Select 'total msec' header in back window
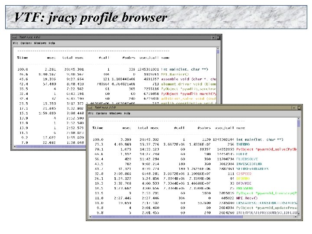Screen dimensions: 312x234 [x=73, y=58]
